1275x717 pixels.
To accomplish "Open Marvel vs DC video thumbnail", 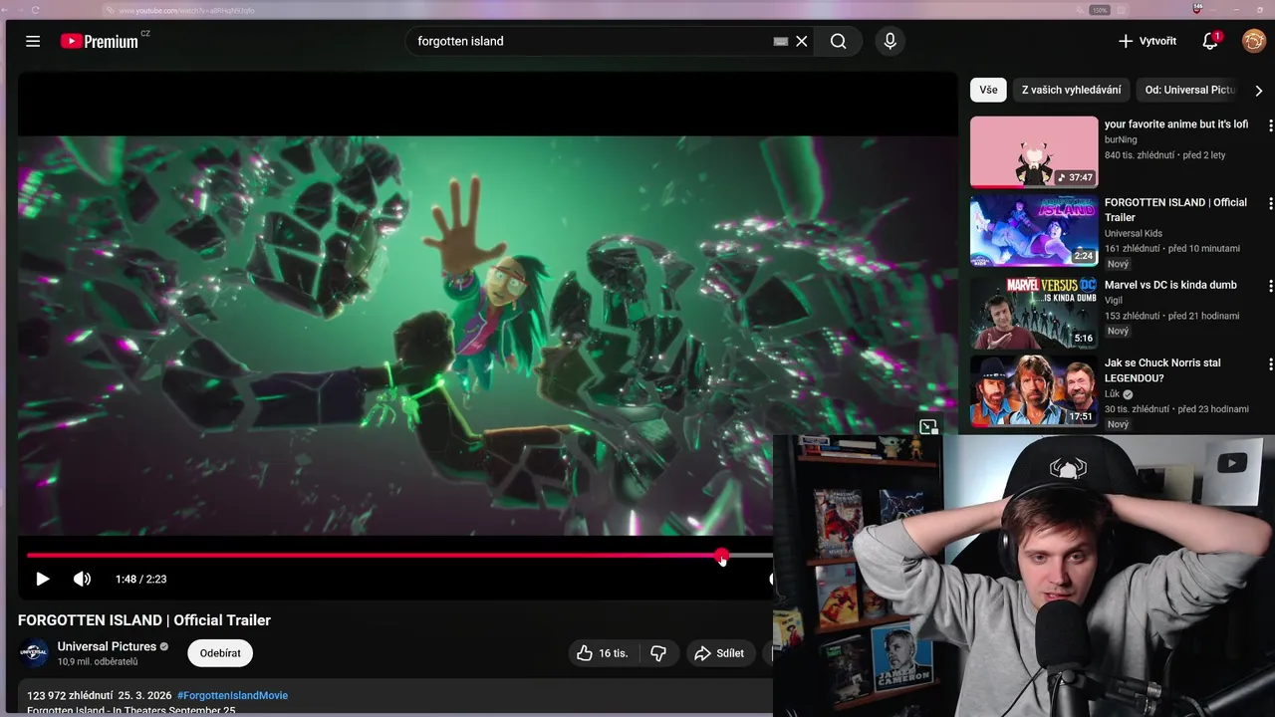I will click(x=1034, y=313).
